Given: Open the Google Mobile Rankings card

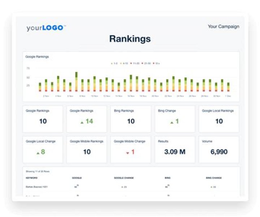Looking at the screenshot, I should pyautogui.click(x=87, y=149).
